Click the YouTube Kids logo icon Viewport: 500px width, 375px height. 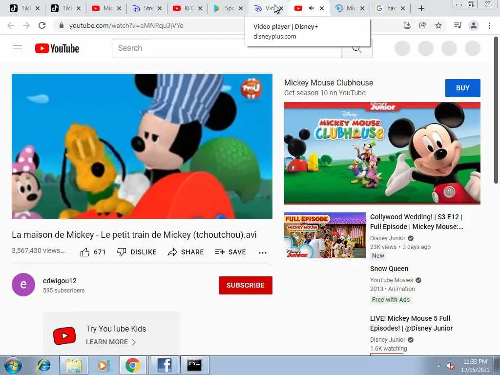tap(64, 335)
